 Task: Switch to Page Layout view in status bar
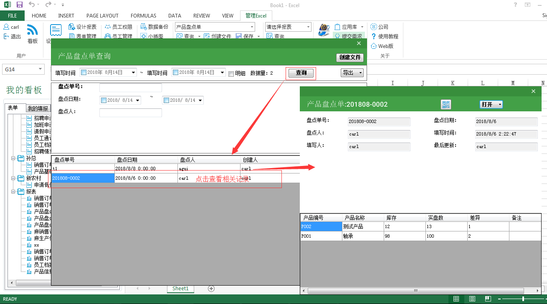(472, 299)
